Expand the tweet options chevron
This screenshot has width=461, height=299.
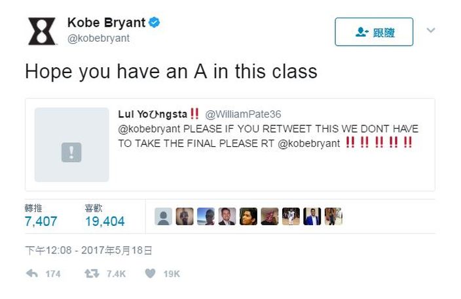coord(431,30)
